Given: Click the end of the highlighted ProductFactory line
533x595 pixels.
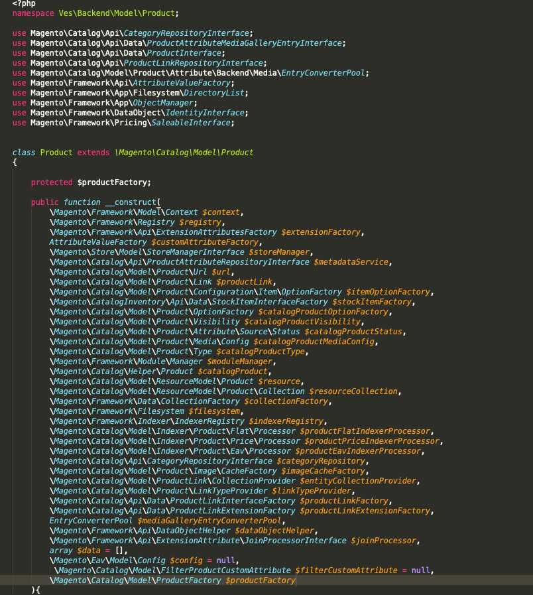Looking at the screenshot, I should (x=296, y=580).
